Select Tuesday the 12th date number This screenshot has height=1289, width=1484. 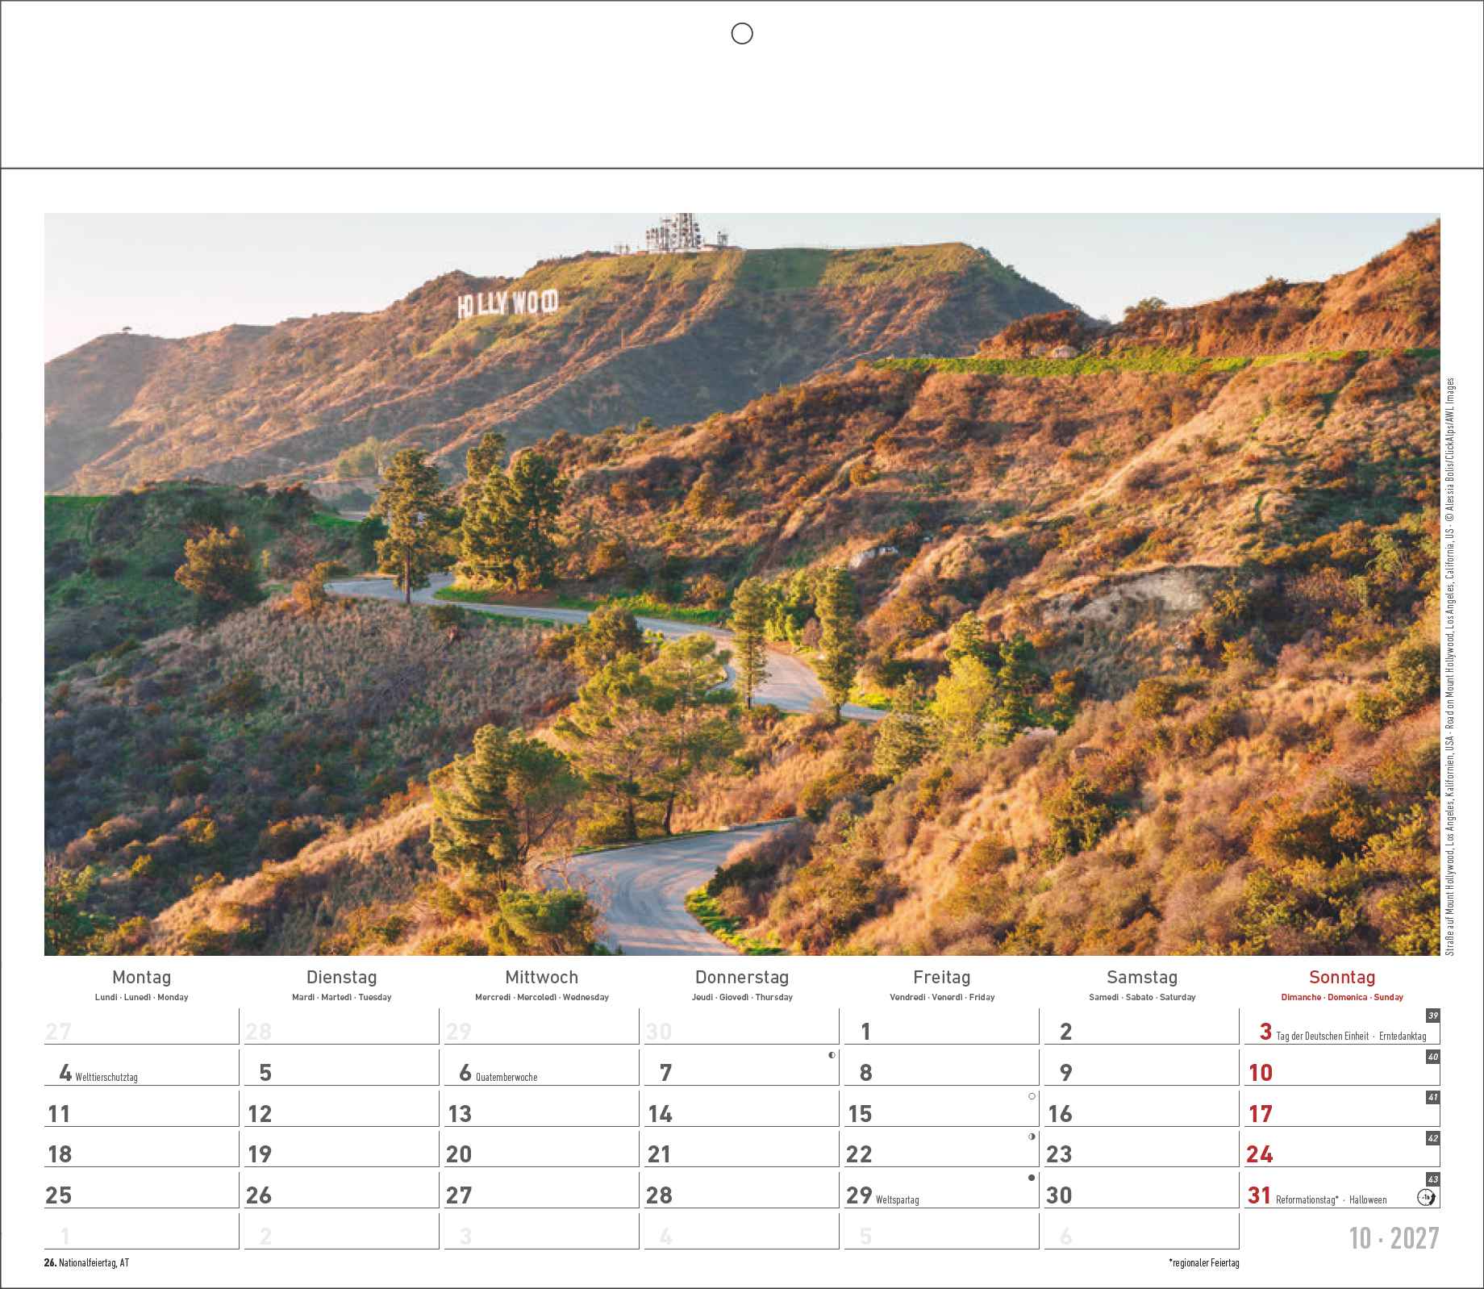(260, 1114)
